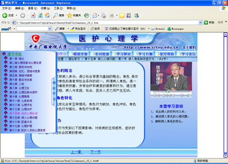
Task: Click the video seek bar green handle
Action: click(x=167, y=92)
